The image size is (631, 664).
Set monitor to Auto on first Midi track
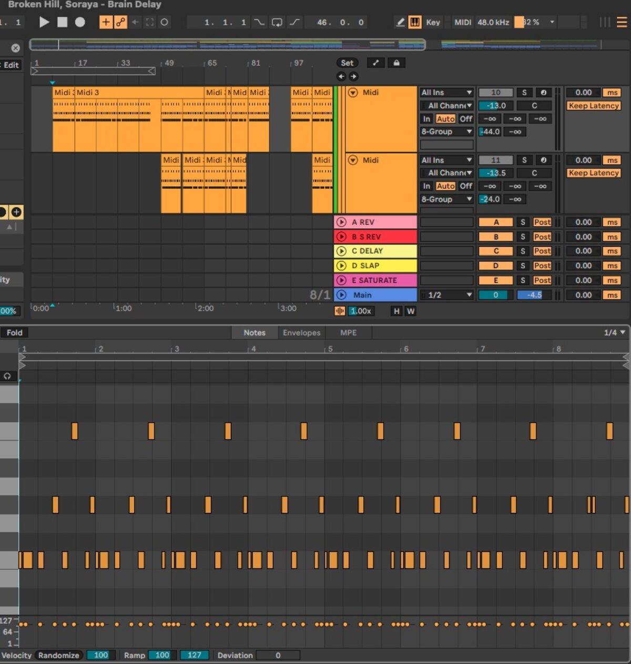445,119
